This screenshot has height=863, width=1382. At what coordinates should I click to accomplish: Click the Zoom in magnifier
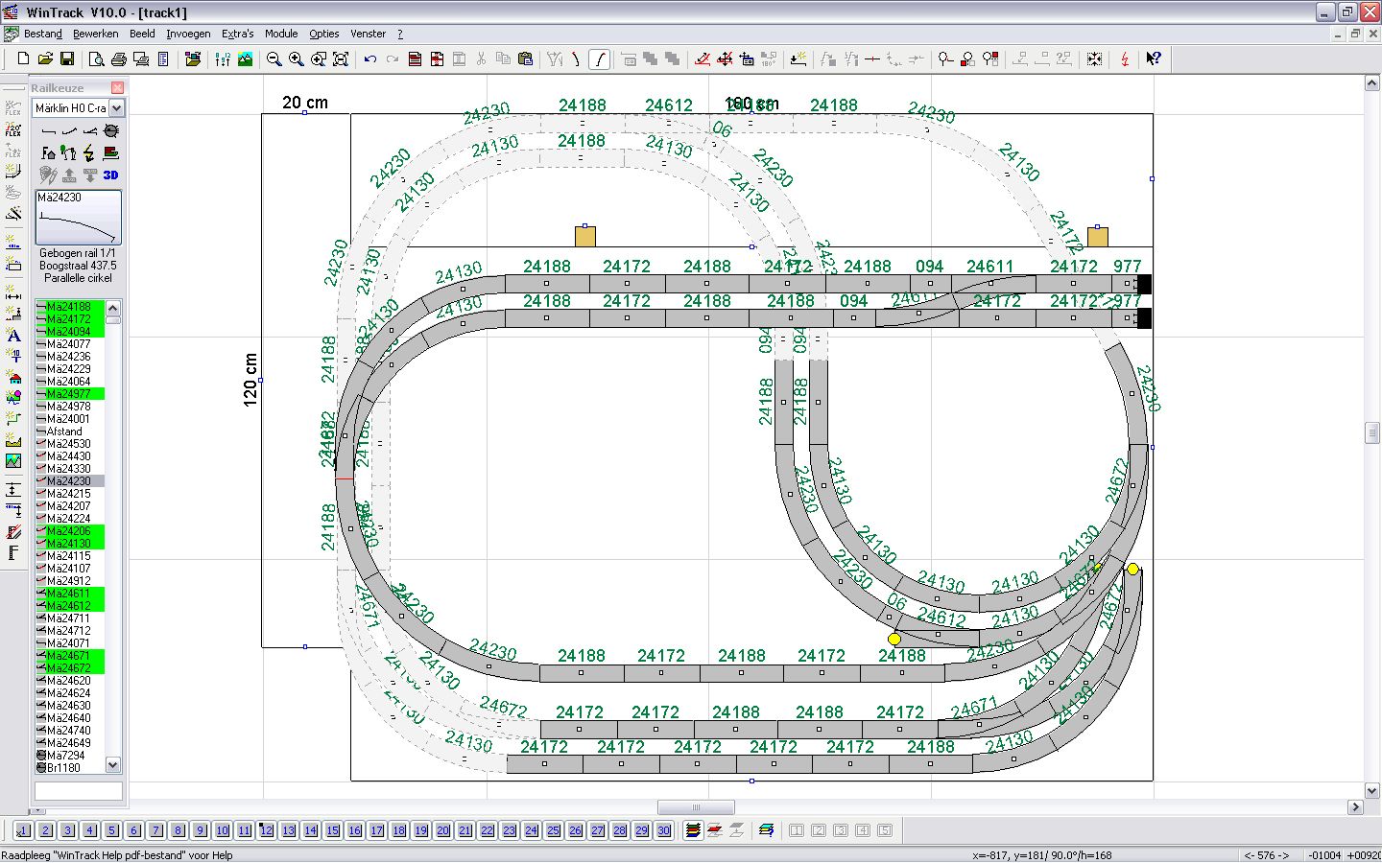point(296,59)
